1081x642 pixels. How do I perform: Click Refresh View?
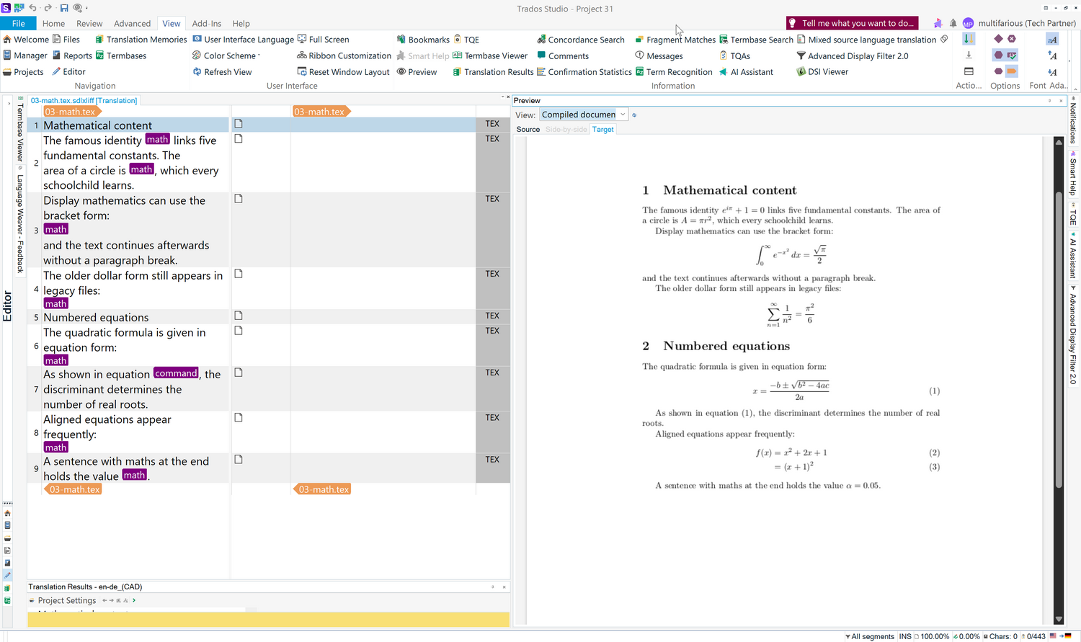coord(222,72)
